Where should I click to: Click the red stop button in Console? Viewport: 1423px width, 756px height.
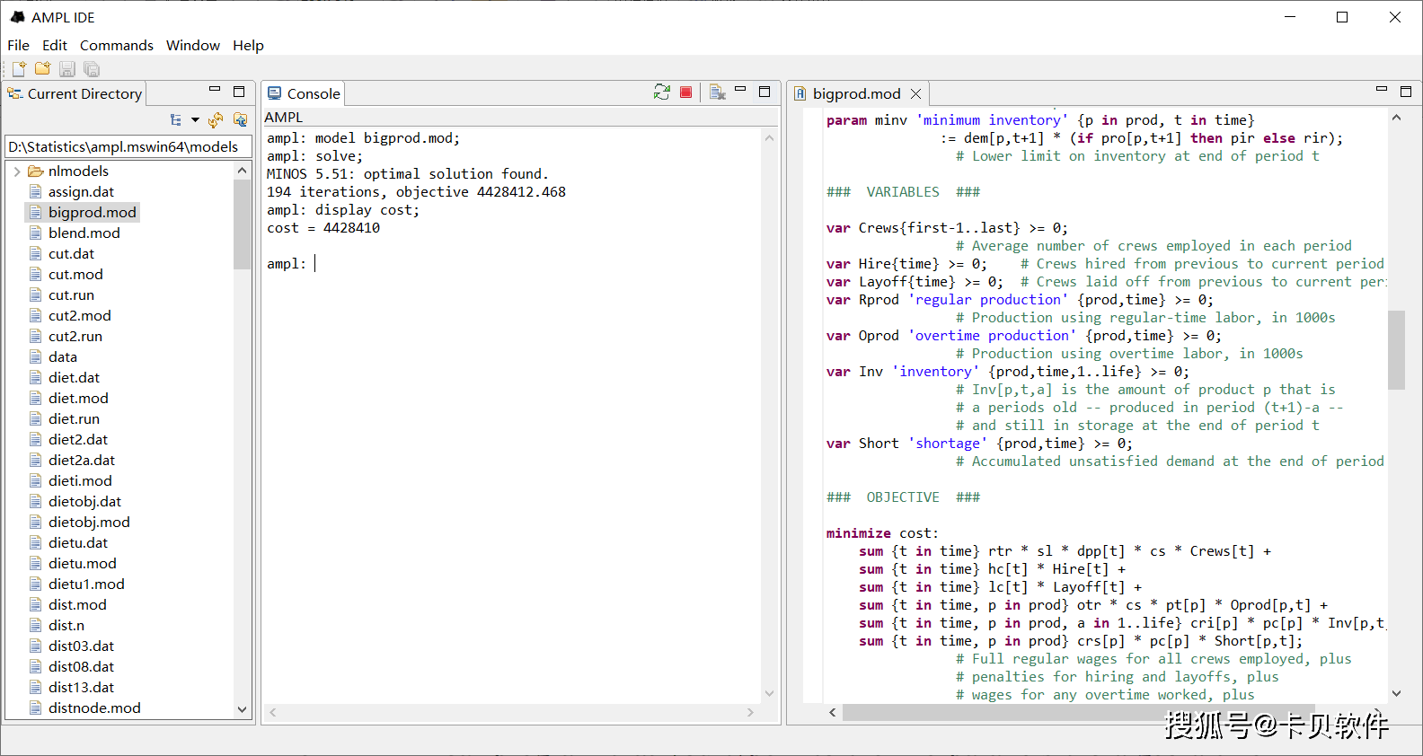coord(686,92)
